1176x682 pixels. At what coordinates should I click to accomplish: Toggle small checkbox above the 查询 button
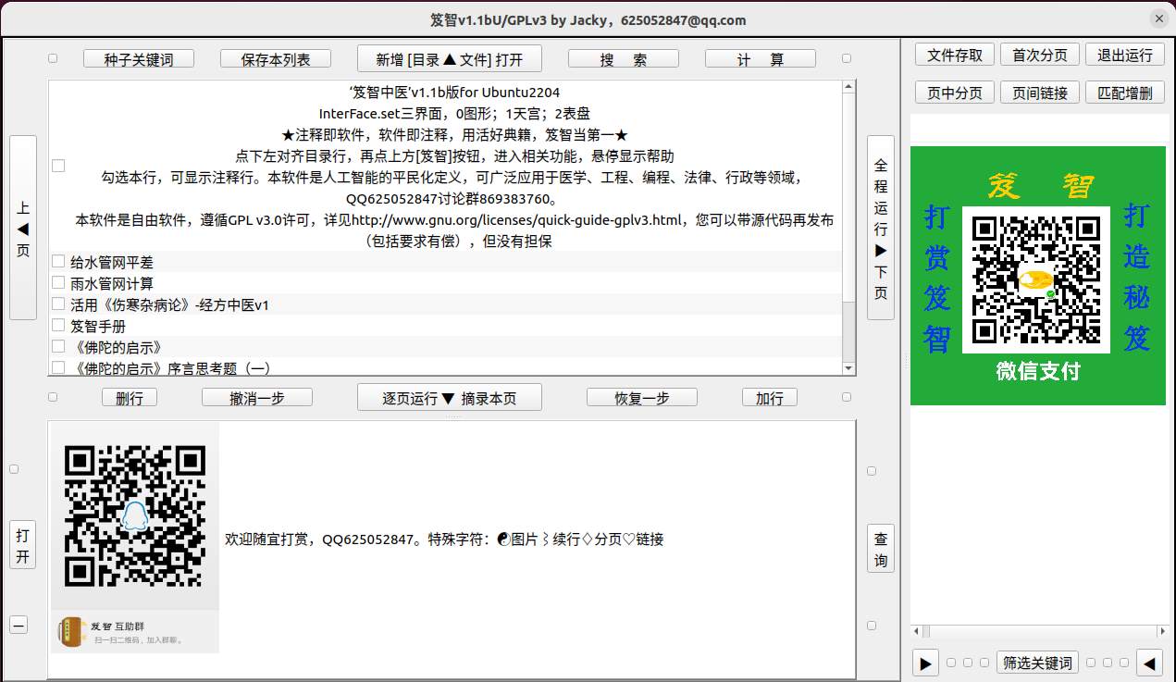tap(872, 471)
